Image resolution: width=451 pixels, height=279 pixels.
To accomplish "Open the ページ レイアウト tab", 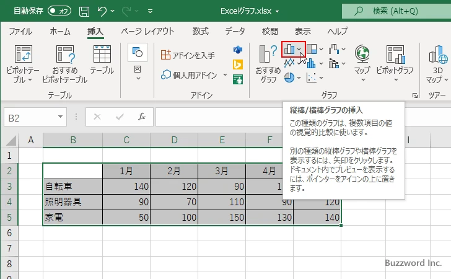I will coord(147,31).
